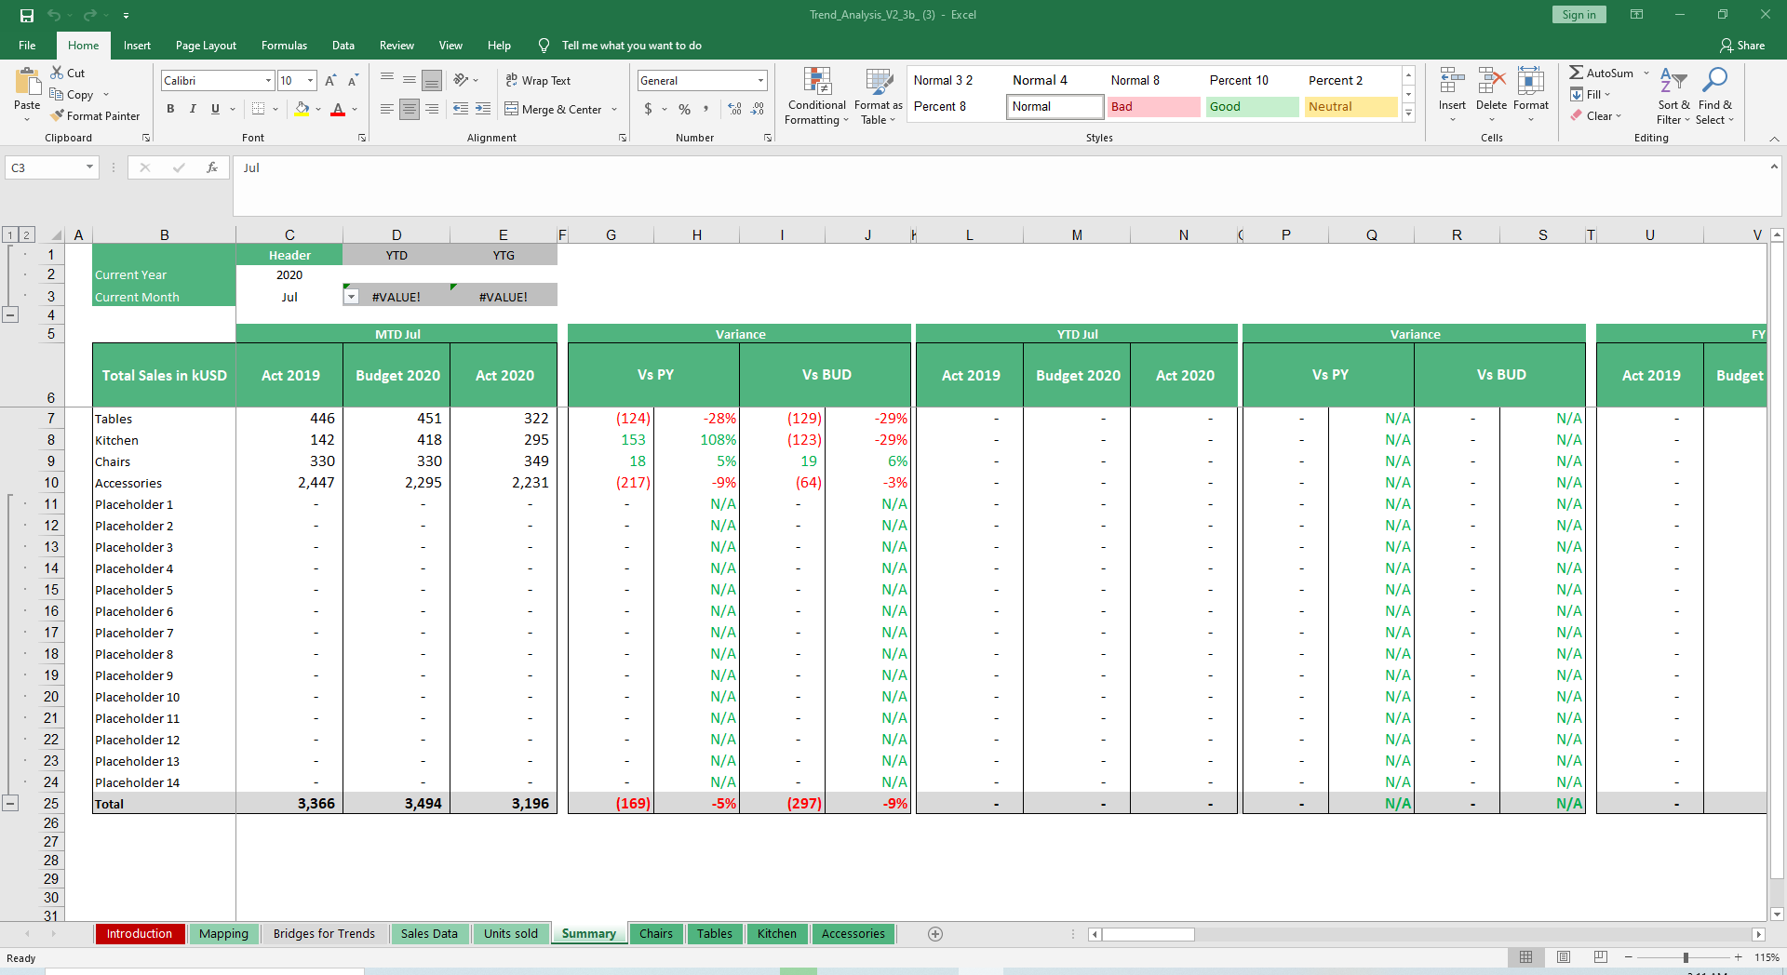Save the workbook with the floppy icon
Image resolution: width=1787 pixels, height=975 pixels.
click(27, 15)
